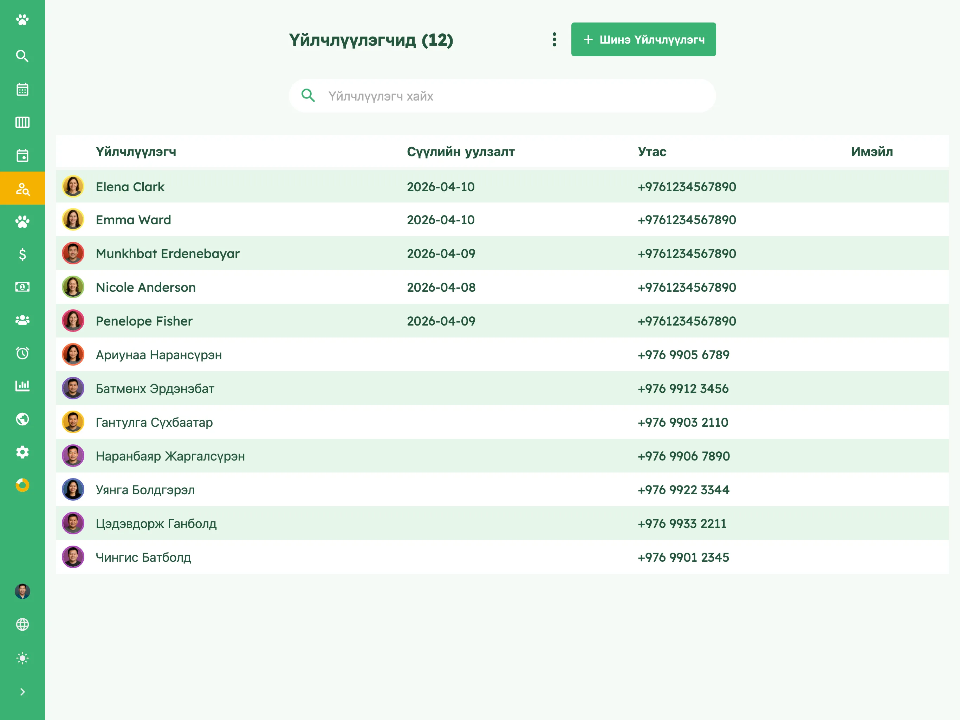Open the alarm clock reminders icon
This screenshot has height=720, width=960.
[22, 353]
